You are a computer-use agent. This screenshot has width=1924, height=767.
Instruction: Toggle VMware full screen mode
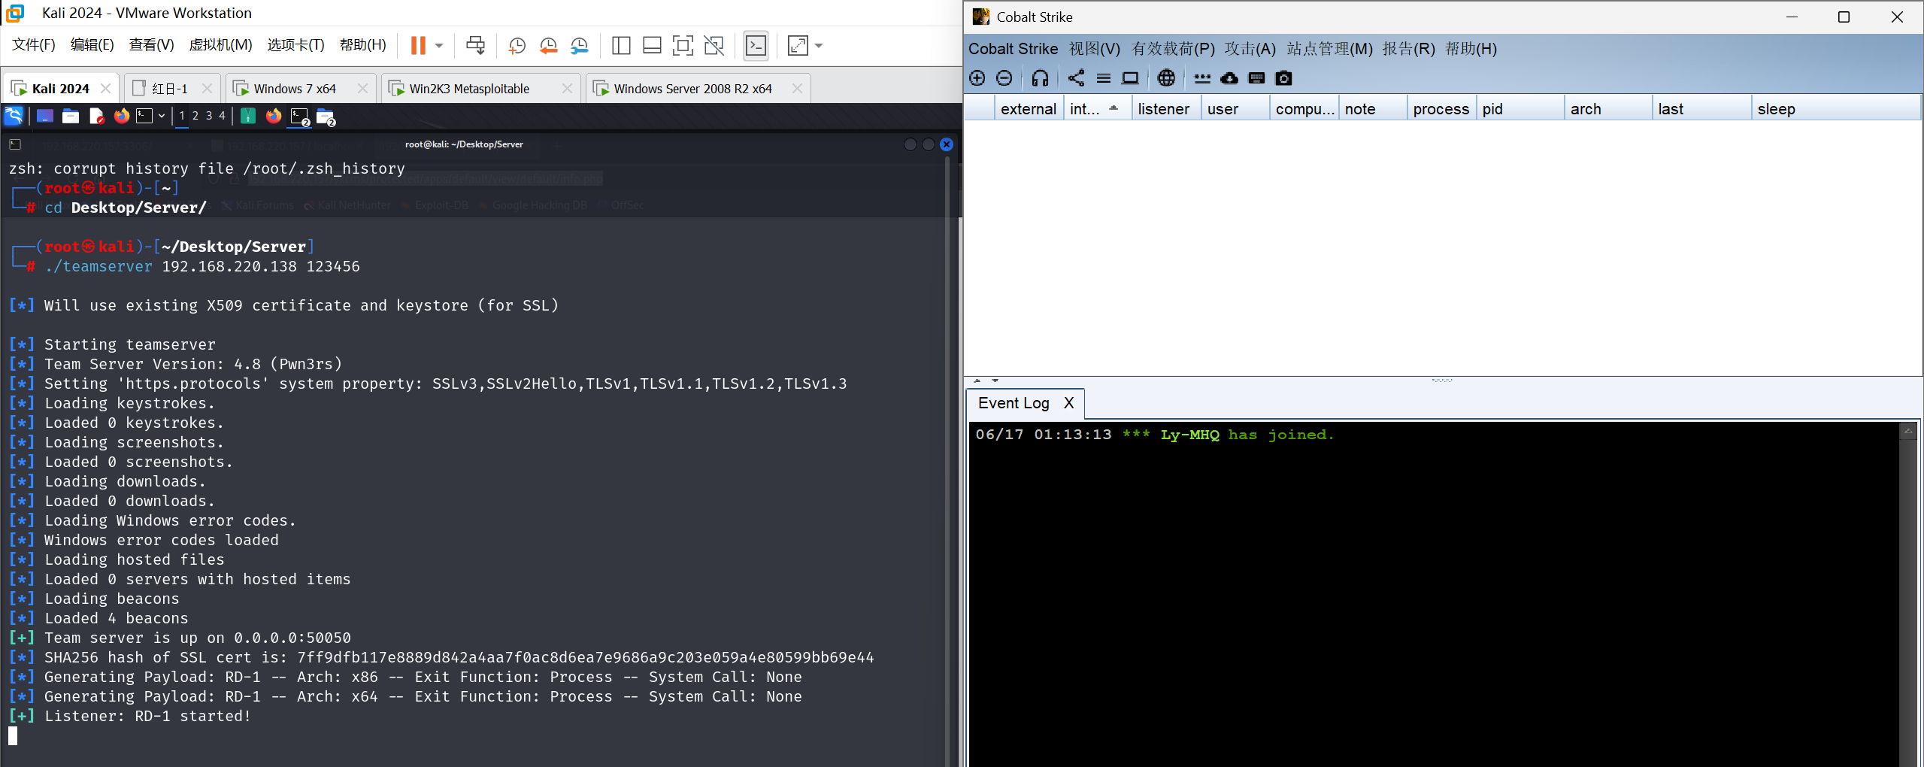(683, 46)
